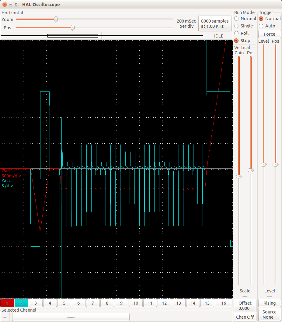Select channel 1 button
Viewport: 282px width, 322px height.
(7, 303)
